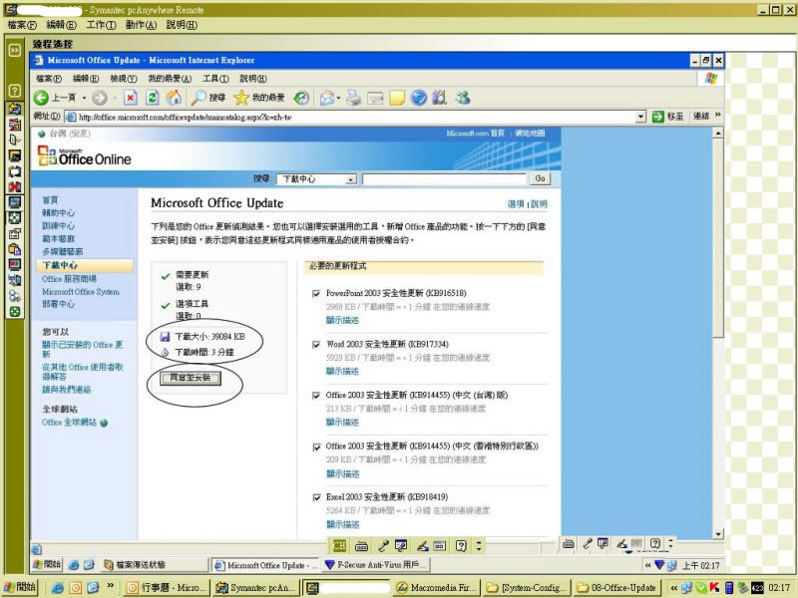The height and width of the screenshot is (598, 798).
Task: Click the Office Online search text field
Action: 444,179
